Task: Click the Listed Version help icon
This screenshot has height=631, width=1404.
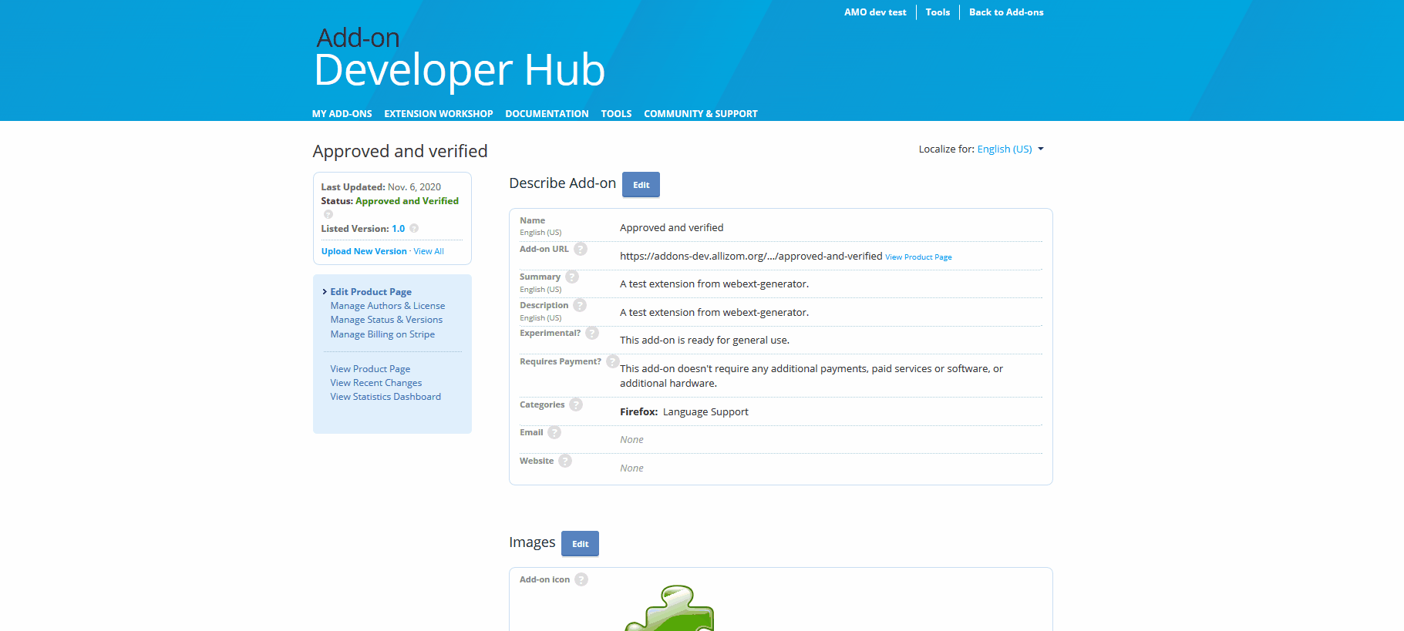Action: [414, 228]
